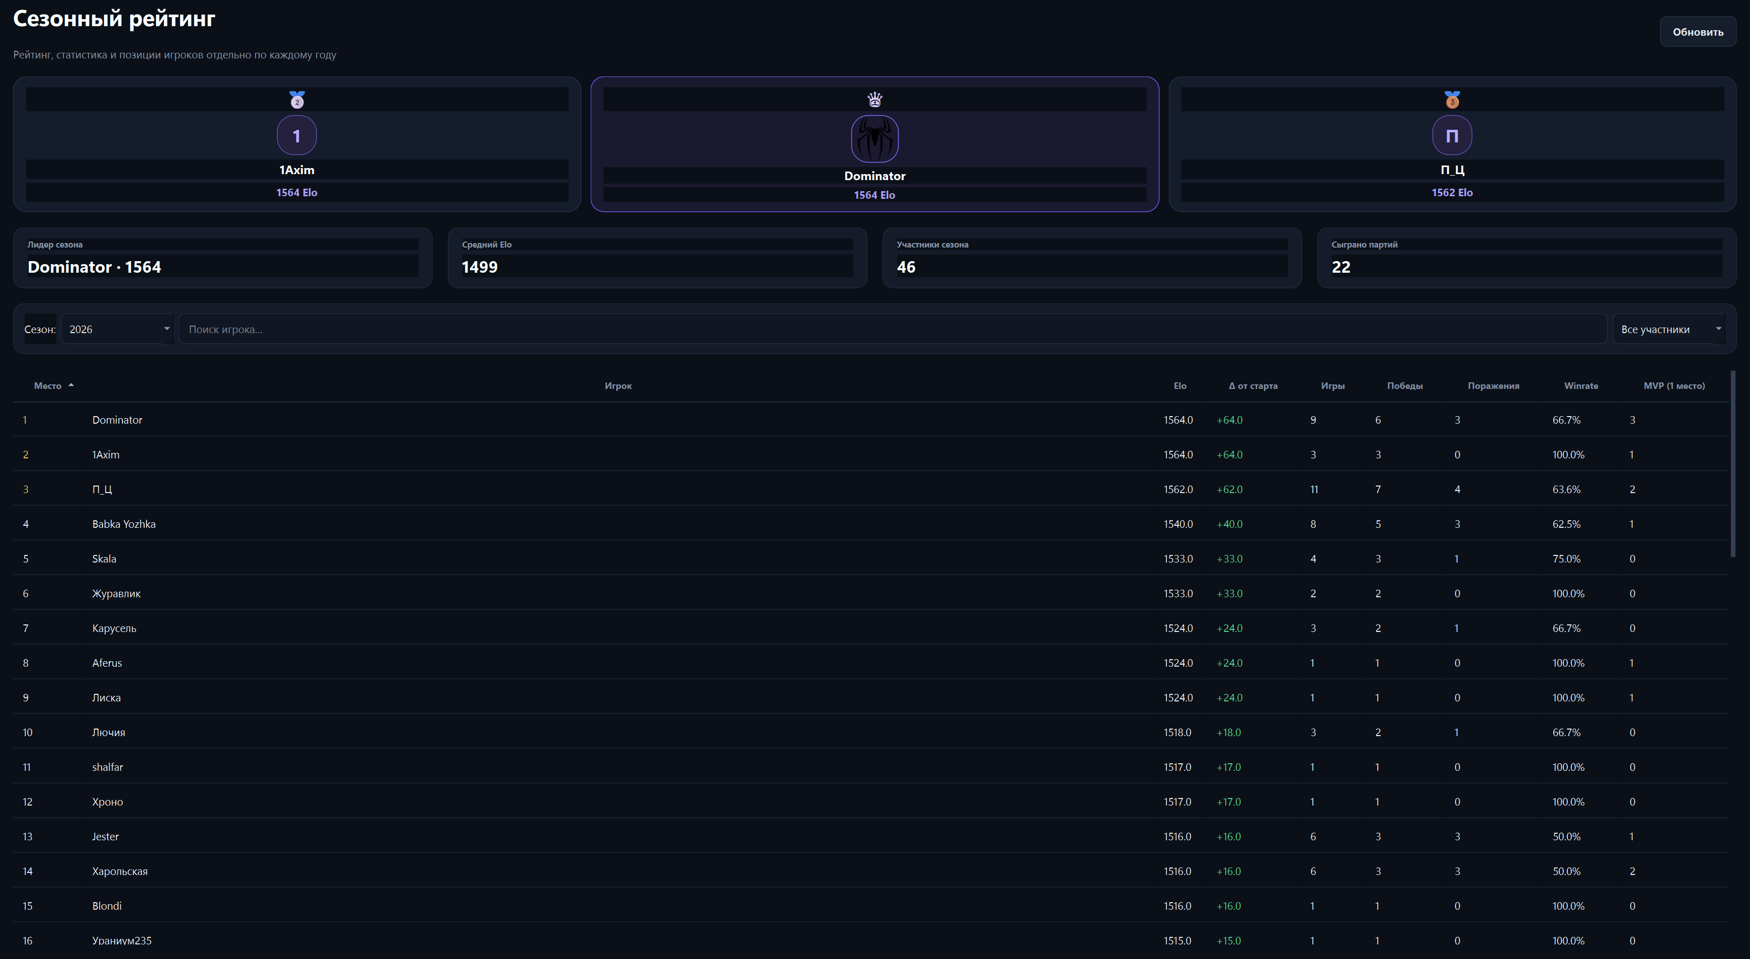The height and width of the screenshot is (959, 1750).
Task: Click the +18.0 delta for Лючия
Action: click(x=1228, y=732)
